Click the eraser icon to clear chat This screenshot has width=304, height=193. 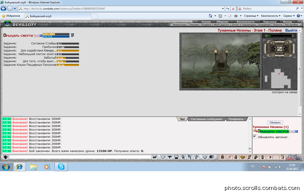[x=163, y=157]
